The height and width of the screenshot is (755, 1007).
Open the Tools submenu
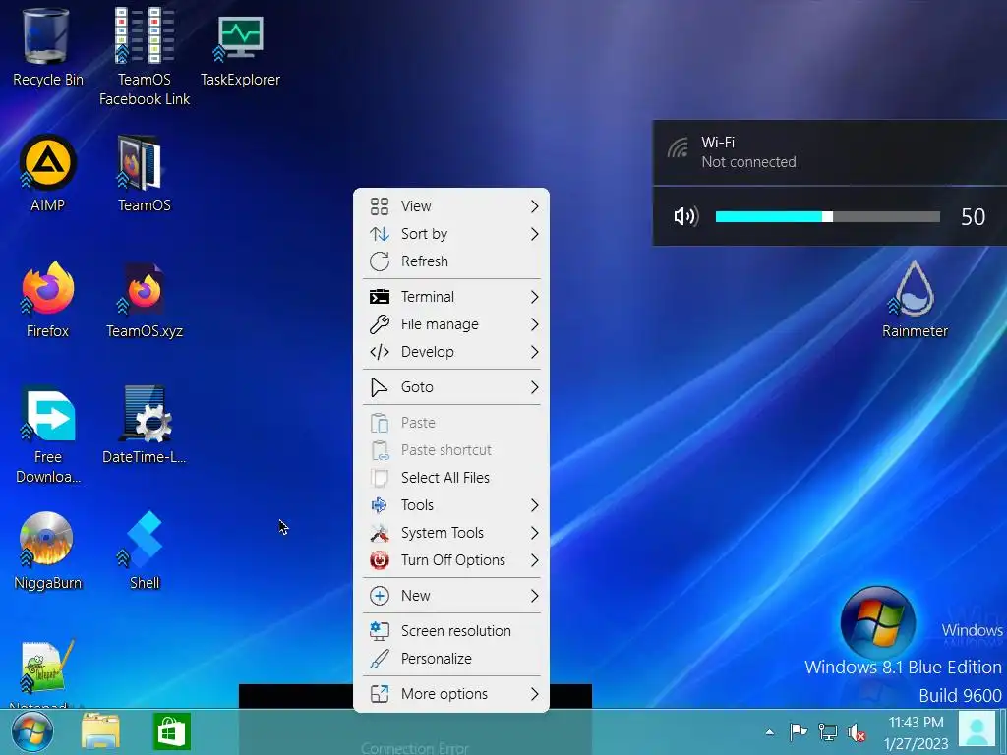(451, 505)
